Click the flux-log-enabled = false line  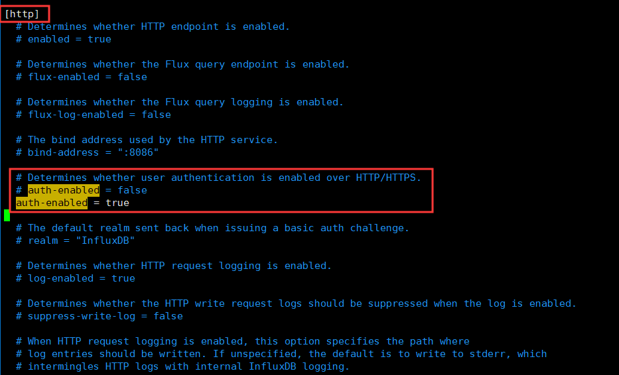coord(93,115)
